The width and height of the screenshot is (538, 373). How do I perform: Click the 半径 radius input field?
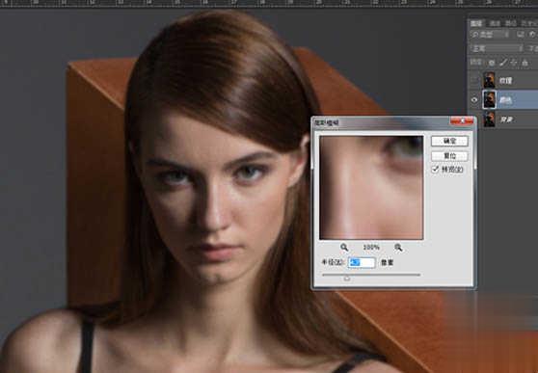(x=362, y=262)
